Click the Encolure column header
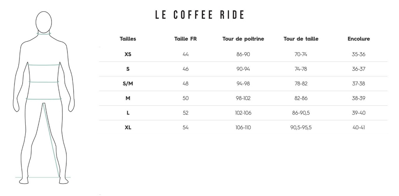Image resolution: width=399 pixels, height=196 pixels. click(358, 39)
